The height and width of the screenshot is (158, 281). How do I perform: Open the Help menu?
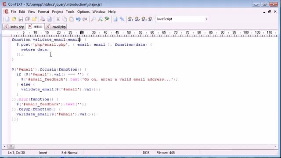click(x=112, y=12)
